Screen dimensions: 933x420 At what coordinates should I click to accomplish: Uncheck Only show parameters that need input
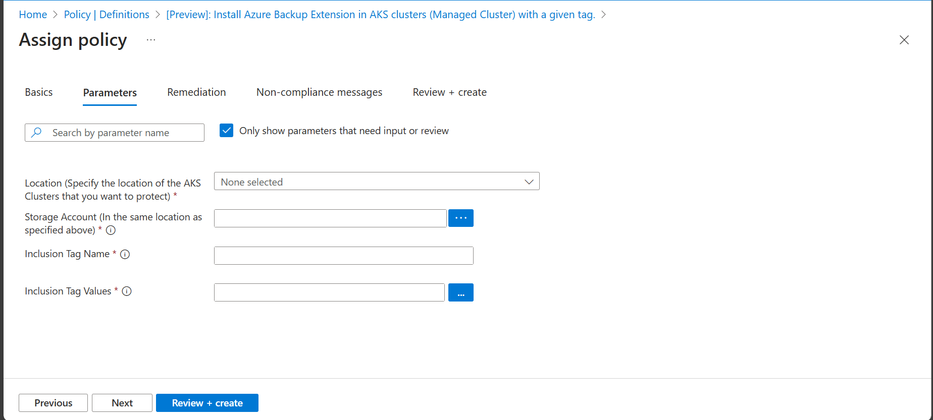(227, 131)
